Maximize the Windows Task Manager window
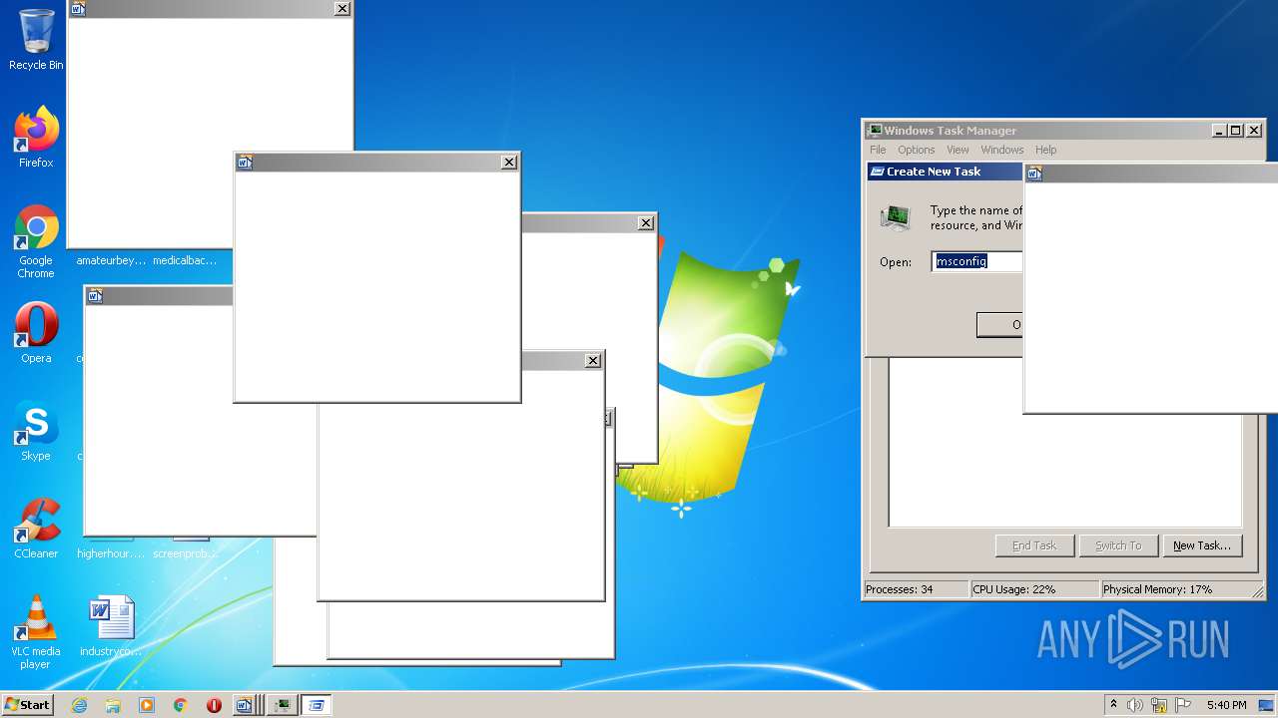 (x=1236, y=131)
